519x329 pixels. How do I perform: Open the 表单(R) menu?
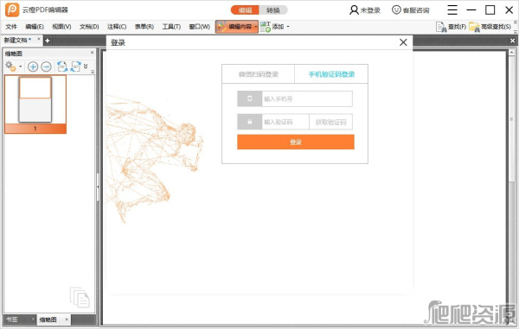pos(144,27)
